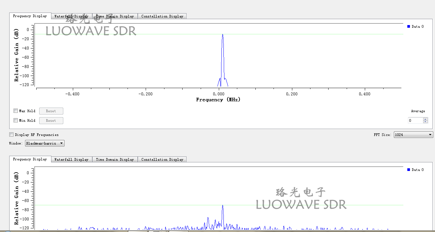The width and height of the screenshot is (435, 232).
Task: Open the FFT Size dropdown
Action: (x=413, y=135)
